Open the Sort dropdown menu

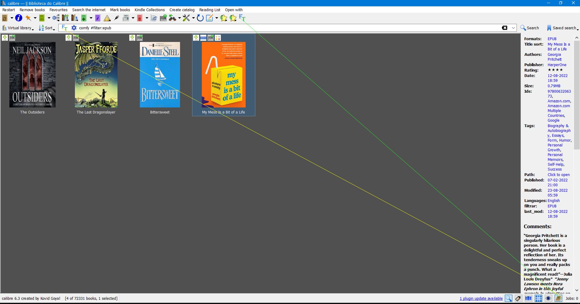point(47,28)
